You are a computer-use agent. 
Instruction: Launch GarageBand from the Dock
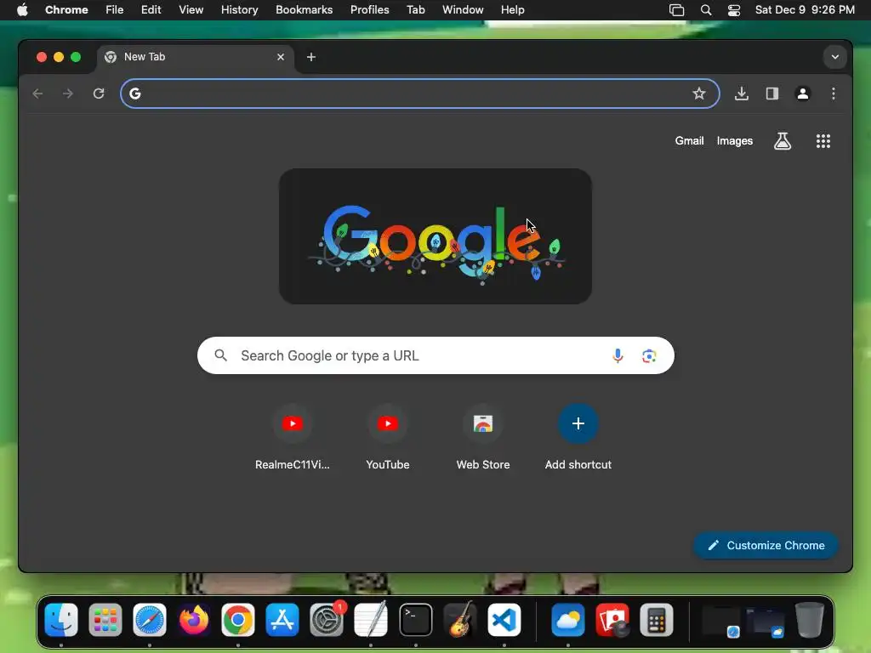coord(460,620)
